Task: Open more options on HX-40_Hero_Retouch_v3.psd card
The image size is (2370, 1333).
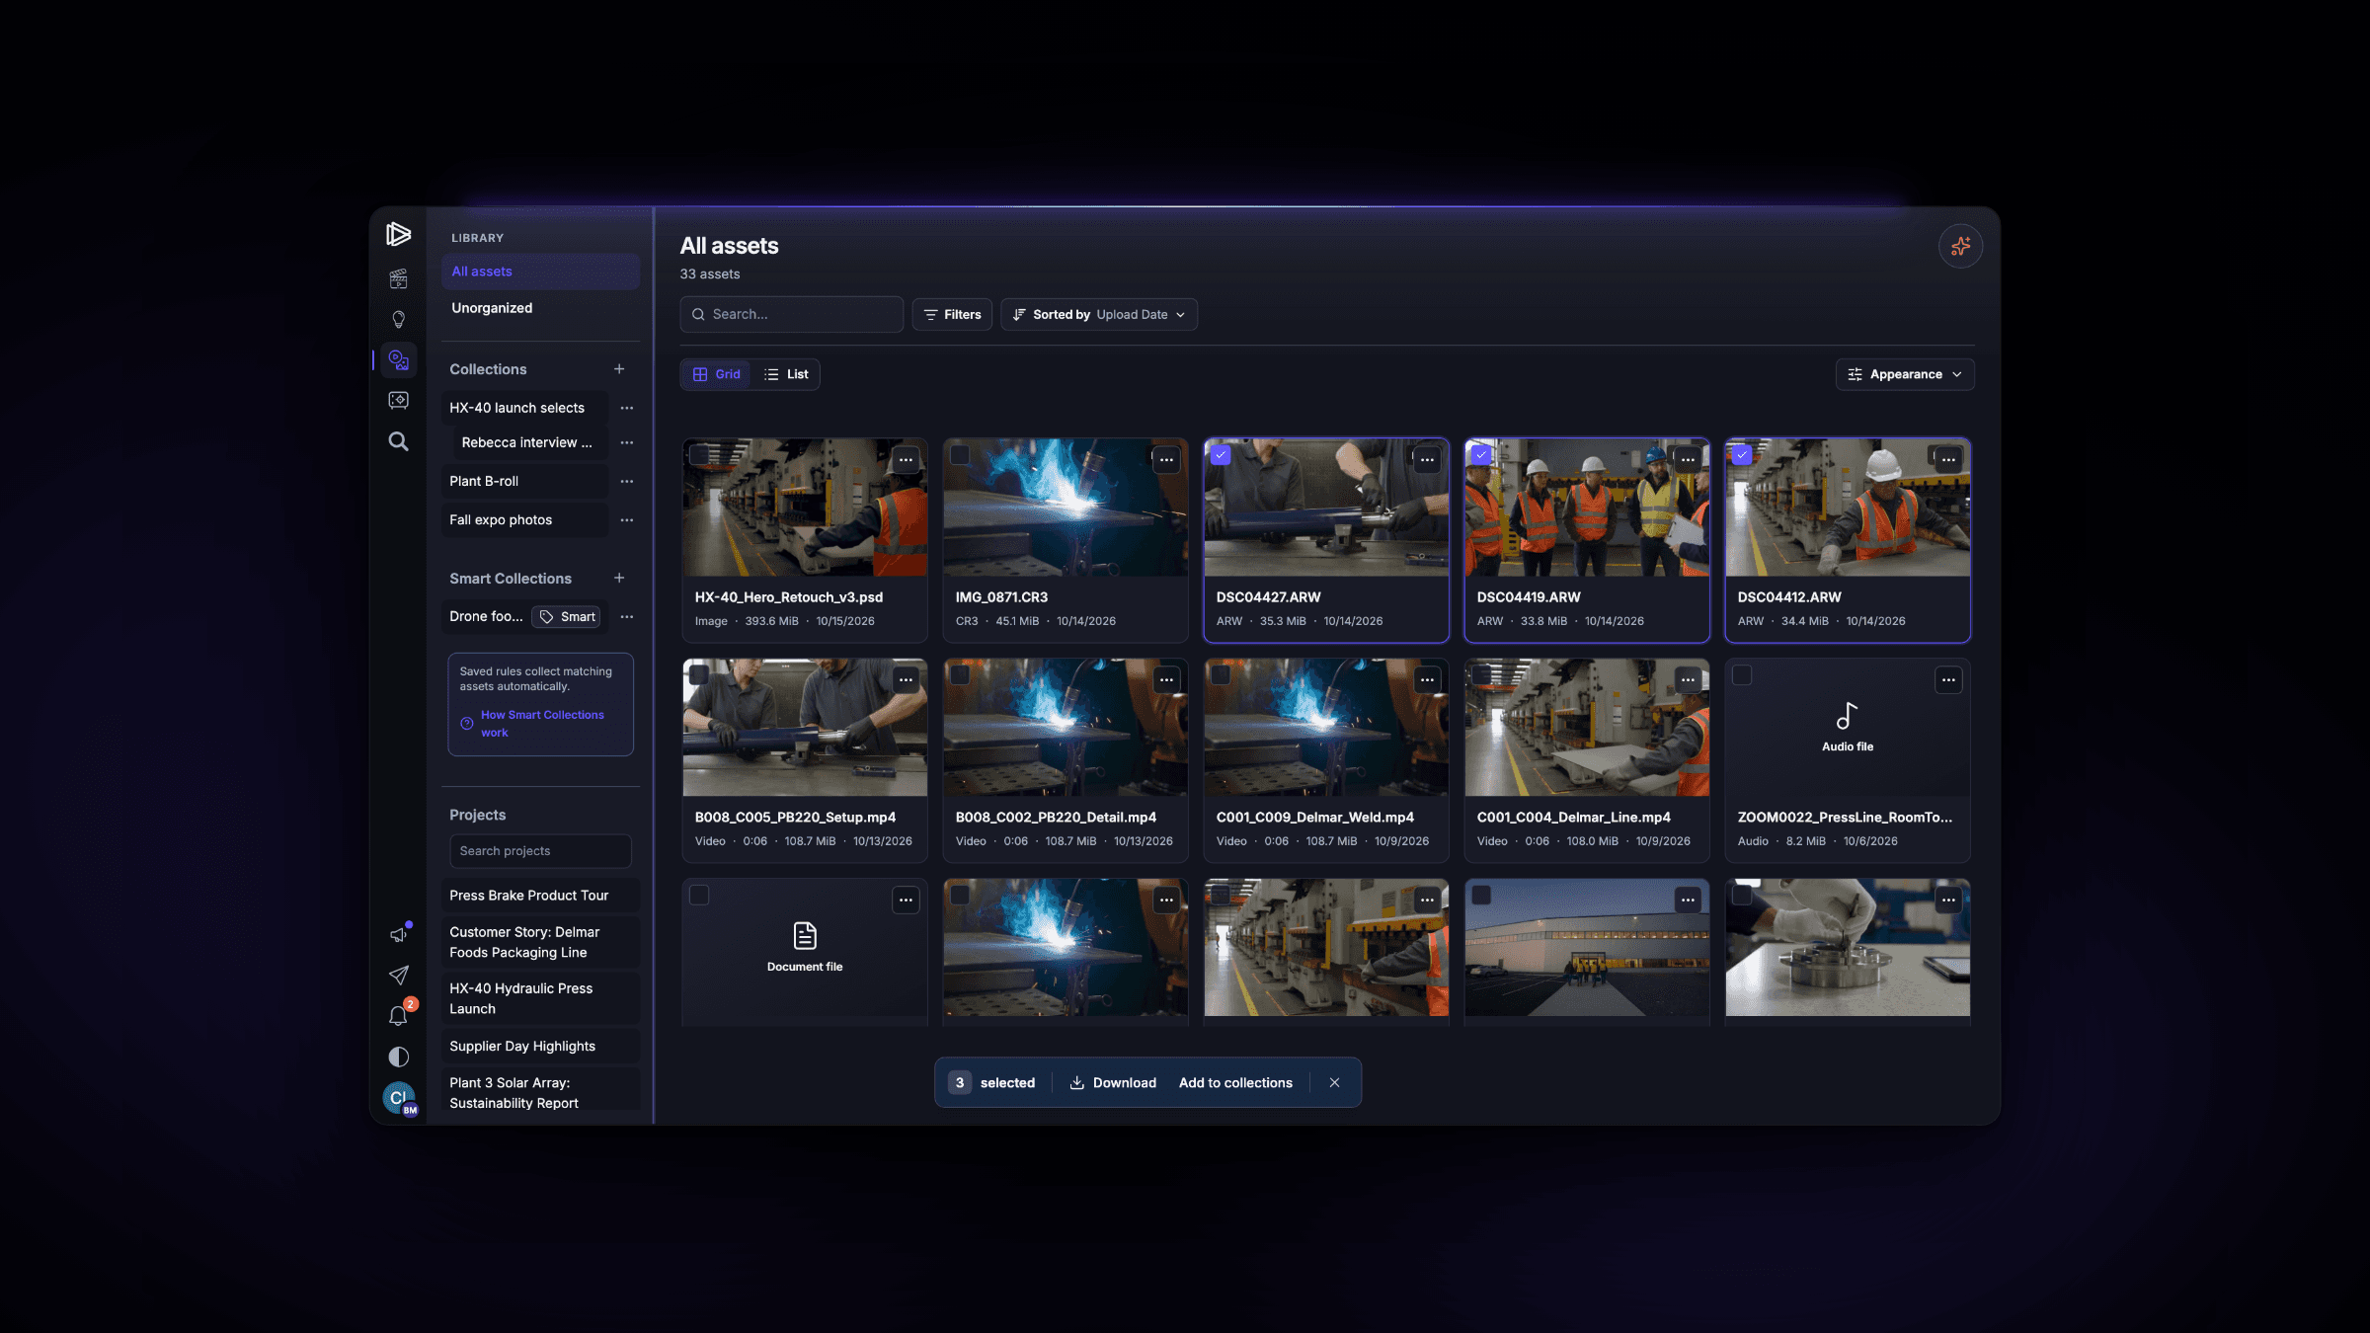Action: coord(906,459)
